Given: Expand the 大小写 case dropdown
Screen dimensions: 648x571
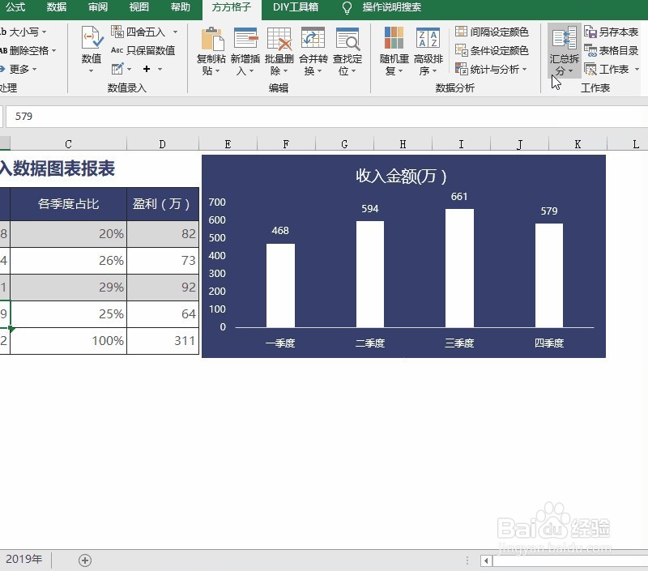Looking at the screenshot, I should click(45, 32).
